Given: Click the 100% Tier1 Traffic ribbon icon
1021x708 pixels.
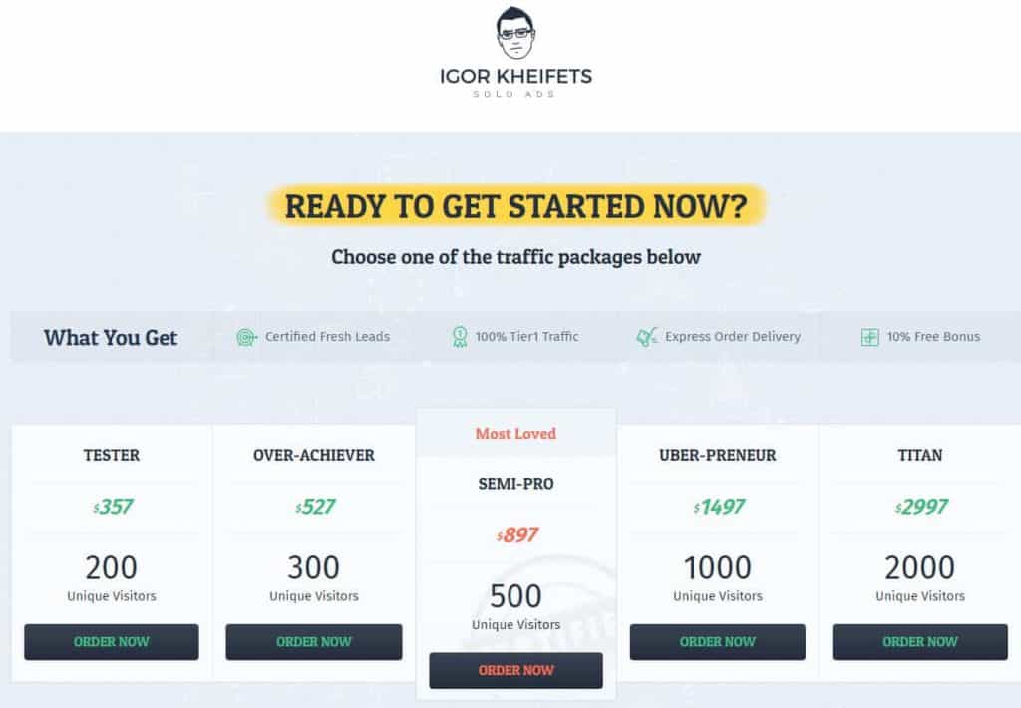Looking at the screenshot, I should pos(460,337).
